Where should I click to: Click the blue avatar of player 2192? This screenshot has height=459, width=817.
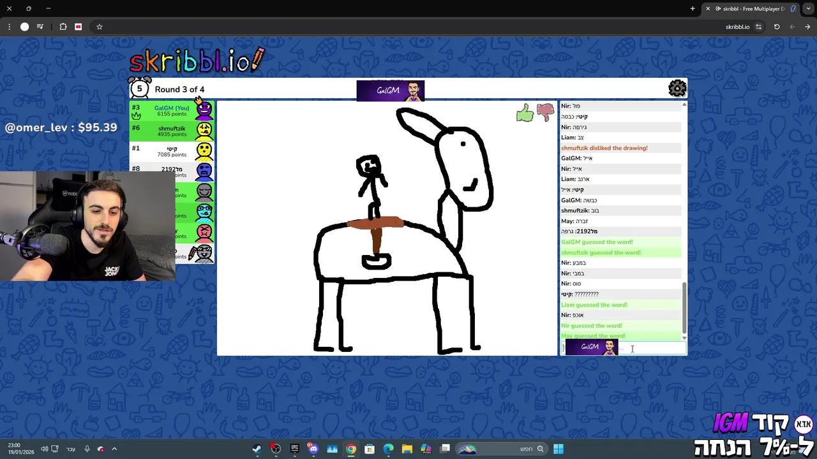click(204, 171)
